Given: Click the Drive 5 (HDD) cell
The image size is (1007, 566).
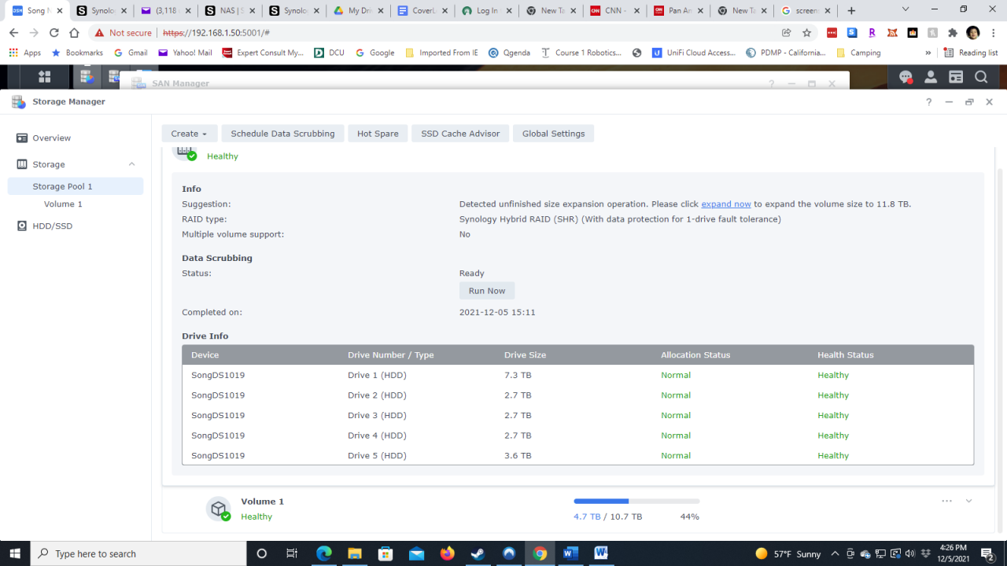Looking at the screenshot, I should [377, 455].
